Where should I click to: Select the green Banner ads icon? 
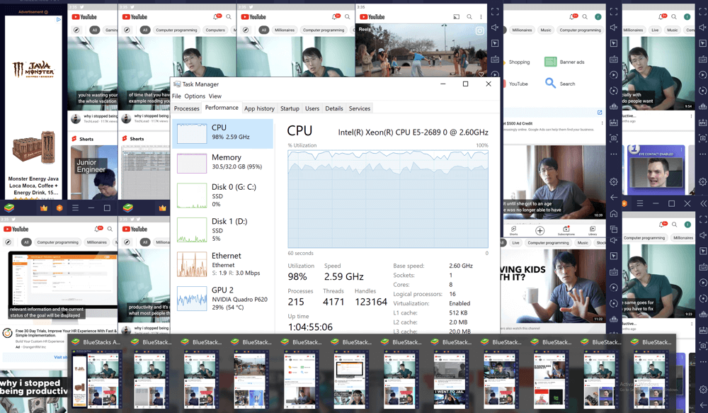551,62
